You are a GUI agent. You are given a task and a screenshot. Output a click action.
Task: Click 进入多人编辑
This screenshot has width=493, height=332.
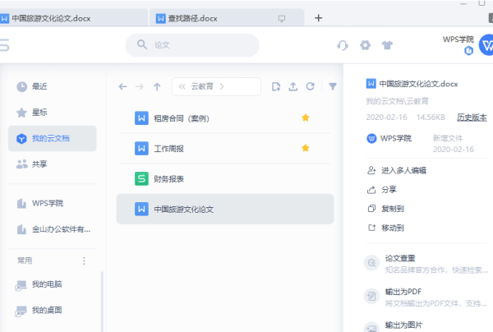(403, 170)
